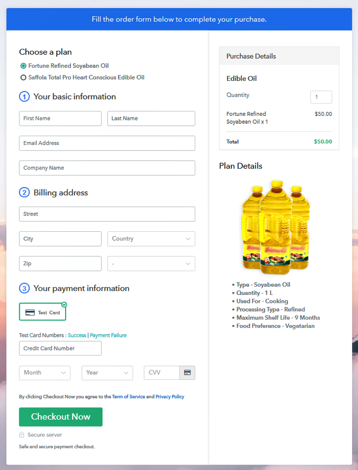The height and width of the screenshot is (470, 358).
Task: Open the Privacy Policy link
Action: tap(170, 397)
